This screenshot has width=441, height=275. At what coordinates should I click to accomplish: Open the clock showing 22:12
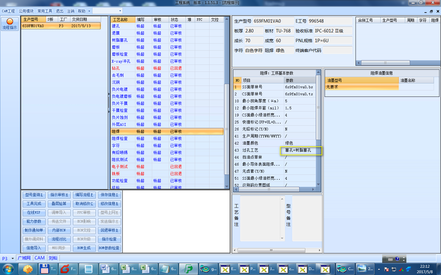(x=425, y=269)
